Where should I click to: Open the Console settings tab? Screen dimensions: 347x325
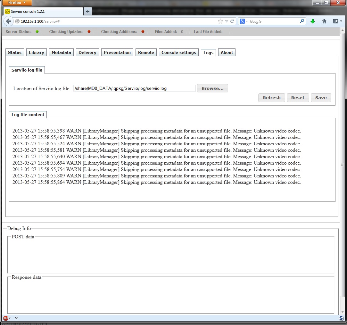pos(178,52)
